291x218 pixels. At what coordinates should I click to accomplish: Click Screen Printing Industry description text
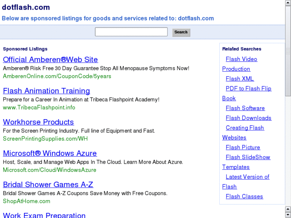[x=79, y=131]
